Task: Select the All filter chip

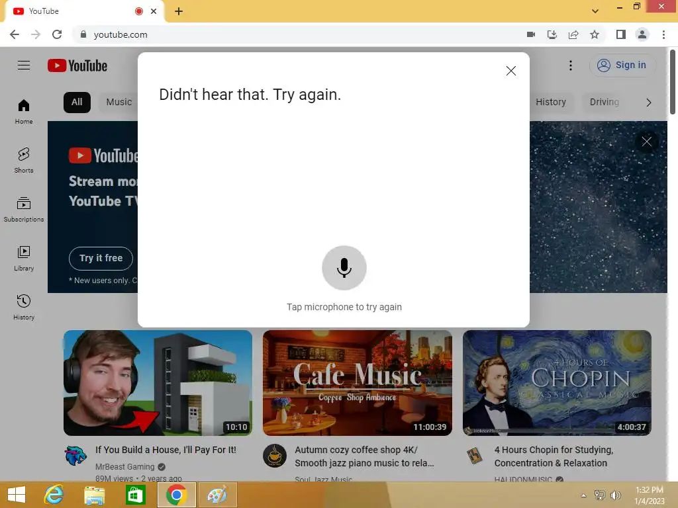Action: coord(77,103)
